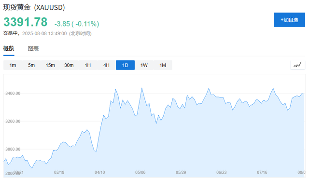Click the 3400.00 price axis label
Image resolution: width=309 pixels, height=181 pixels.
click(x=13, y=93)
